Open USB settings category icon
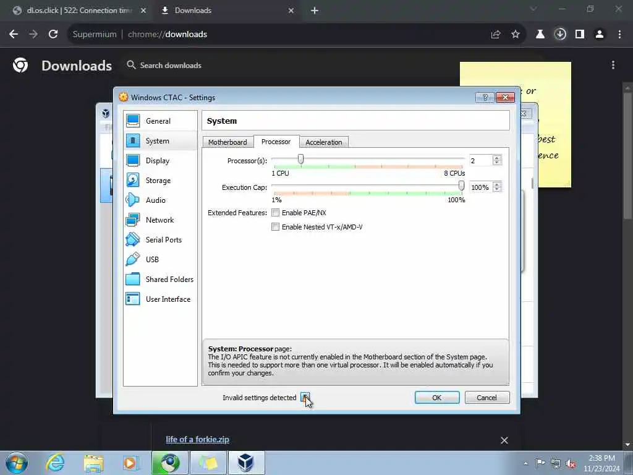Screen dimensions: 633x475 pos(133,259)
